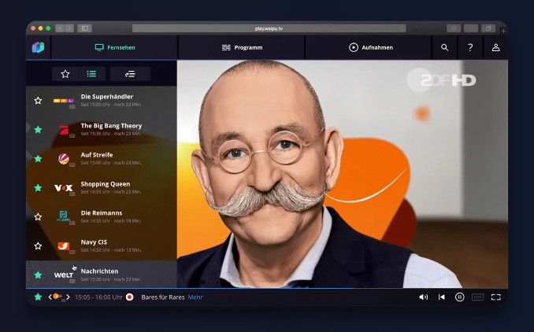The image size is (534, 332).
Task: Select the ProSieben channel logo
Action: [x=64, y=130]
